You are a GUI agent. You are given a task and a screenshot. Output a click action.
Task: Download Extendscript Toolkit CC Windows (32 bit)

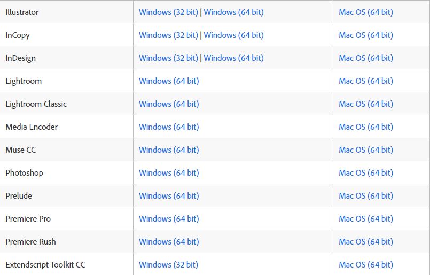pos(168,264)
